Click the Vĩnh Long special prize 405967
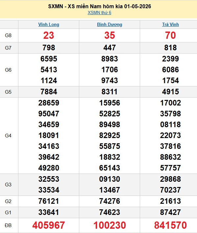The image size is (197, 233). click(49, 225)
